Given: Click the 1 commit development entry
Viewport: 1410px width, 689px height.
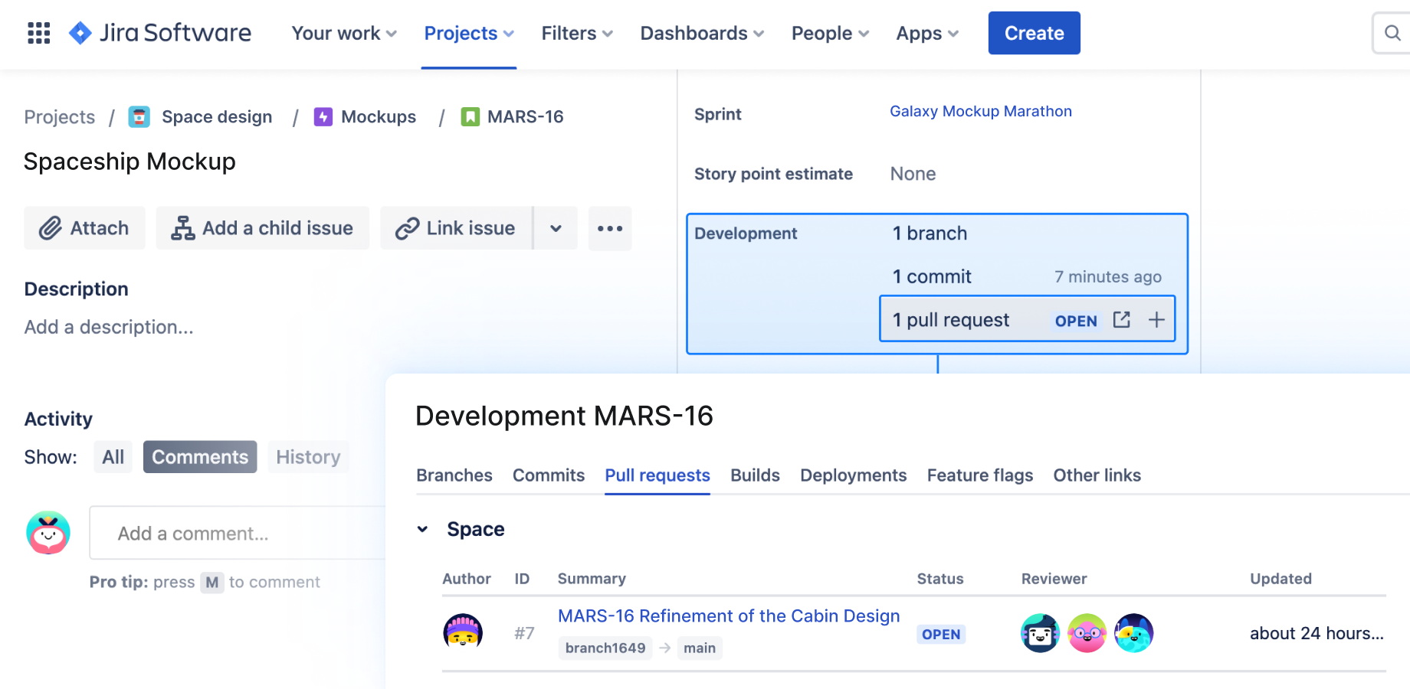Looking at the screenshot, I should (932, 276).
